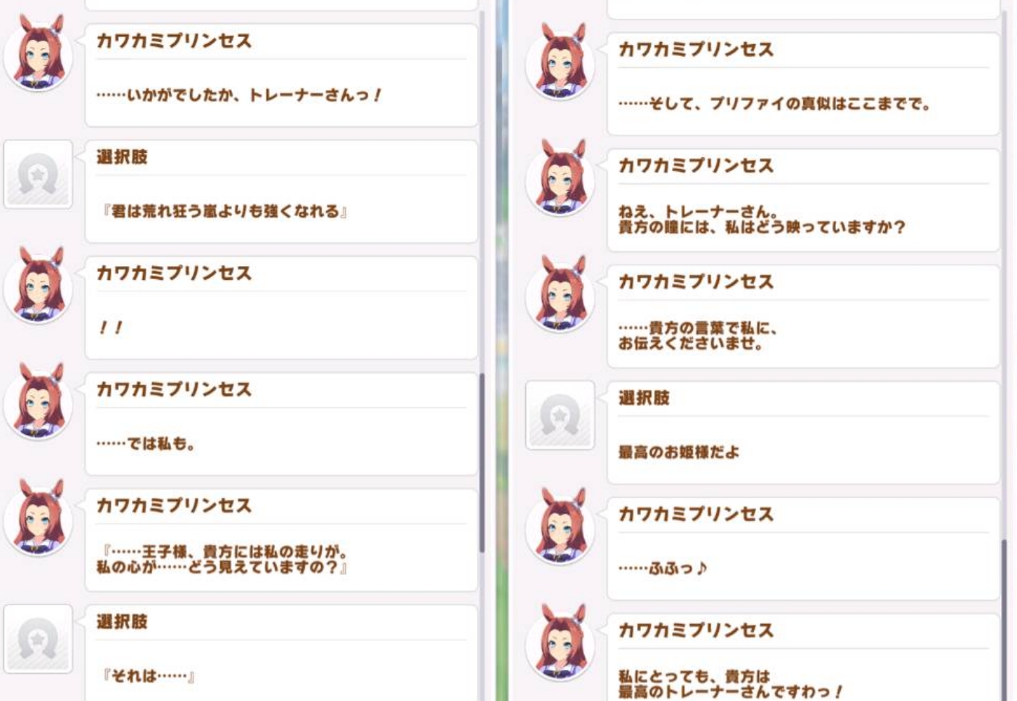The image size is (1017, 701).
Task: Click avatar beside '……ふふっ♪' message
Action: click(x=560, y=528)
